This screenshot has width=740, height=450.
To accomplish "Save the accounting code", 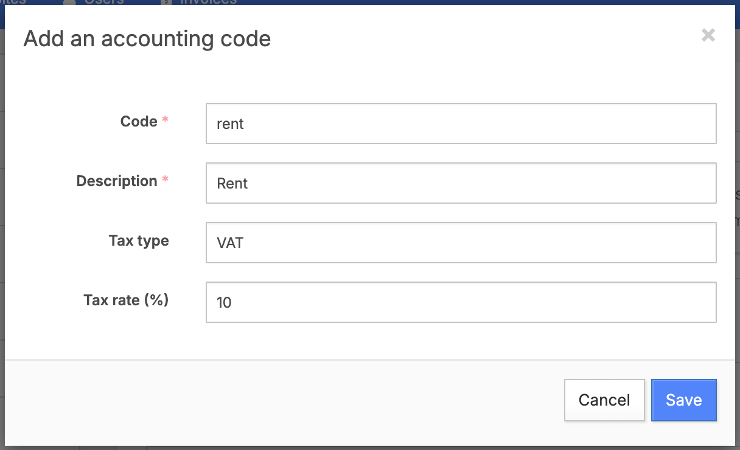I will 683,400.
